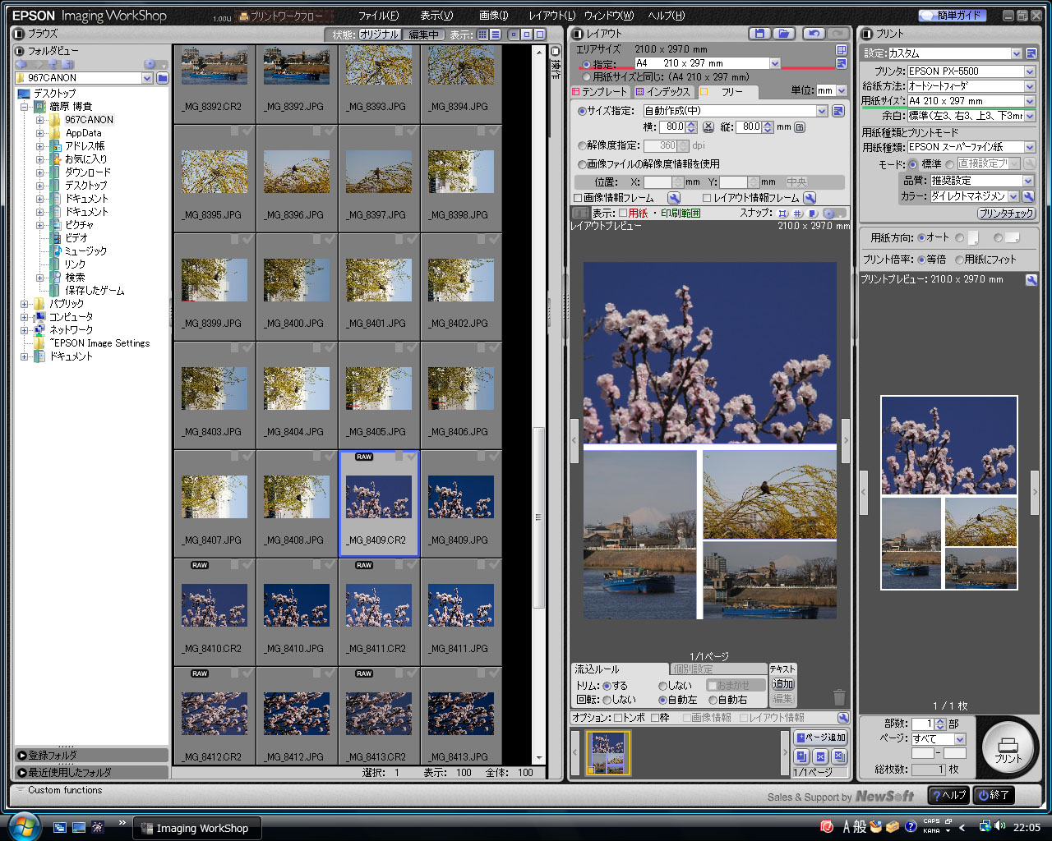Open the プリンタ dropdown showing EPSON PX-5500
This screenshot has width=1052, height=841.
coord(1030,71)
